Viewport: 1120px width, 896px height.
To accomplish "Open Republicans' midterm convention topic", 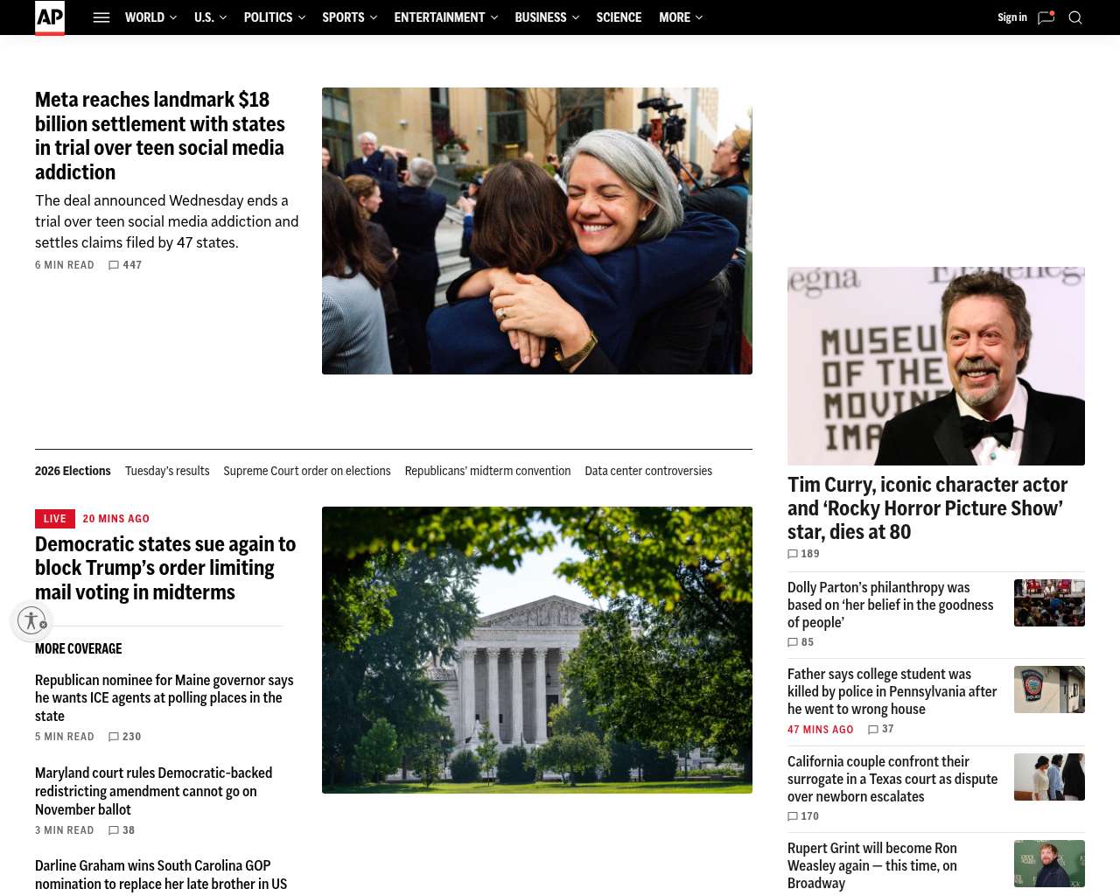I will coord(487,471).
